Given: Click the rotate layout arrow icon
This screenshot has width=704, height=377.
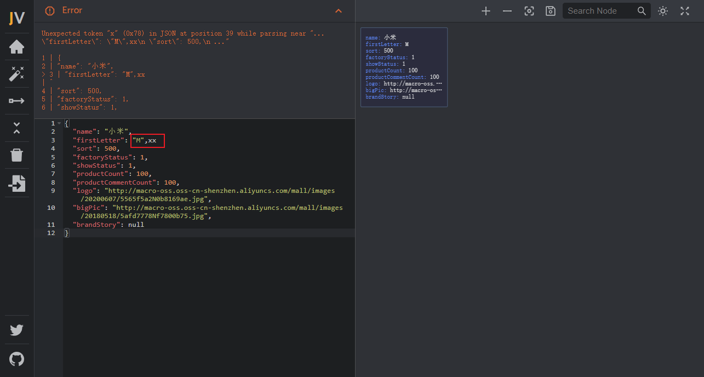Looking at the screenshot, I should click(x=17, y=101).
